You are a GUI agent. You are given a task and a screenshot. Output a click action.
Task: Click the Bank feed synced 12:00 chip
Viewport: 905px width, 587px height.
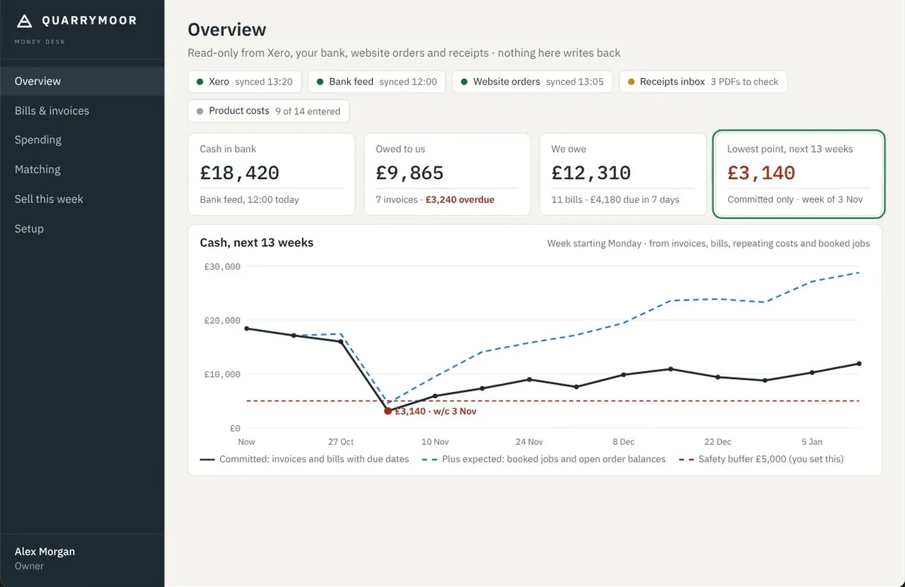point(377,82)
